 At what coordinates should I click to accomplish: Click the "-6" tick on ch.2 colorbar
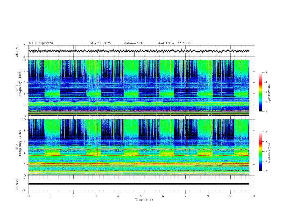[265, 161]
